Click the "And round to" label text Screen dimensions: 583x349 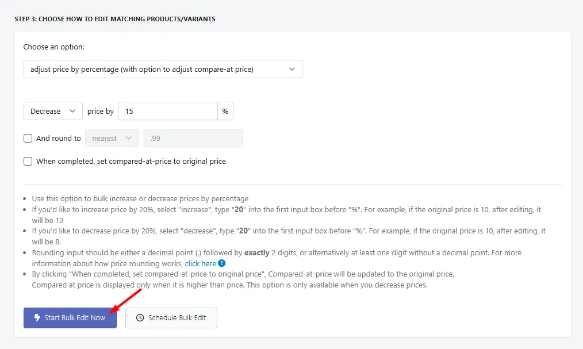pyautogui.click(x=59, y=138)
